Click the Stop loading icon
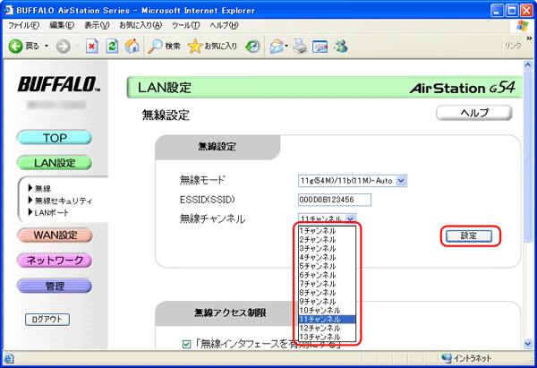537x368 pixels. point(92,47)
